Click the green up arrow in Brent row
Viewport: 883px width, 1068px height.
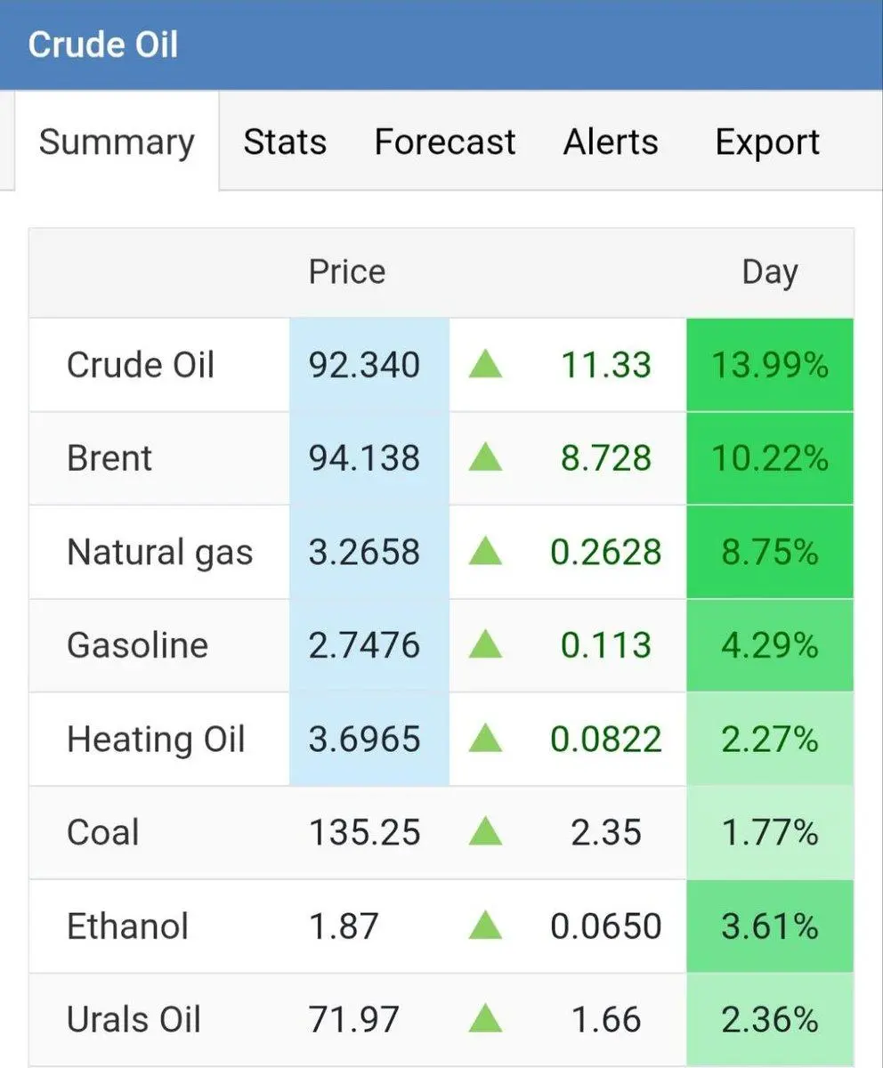pos(485,458)
